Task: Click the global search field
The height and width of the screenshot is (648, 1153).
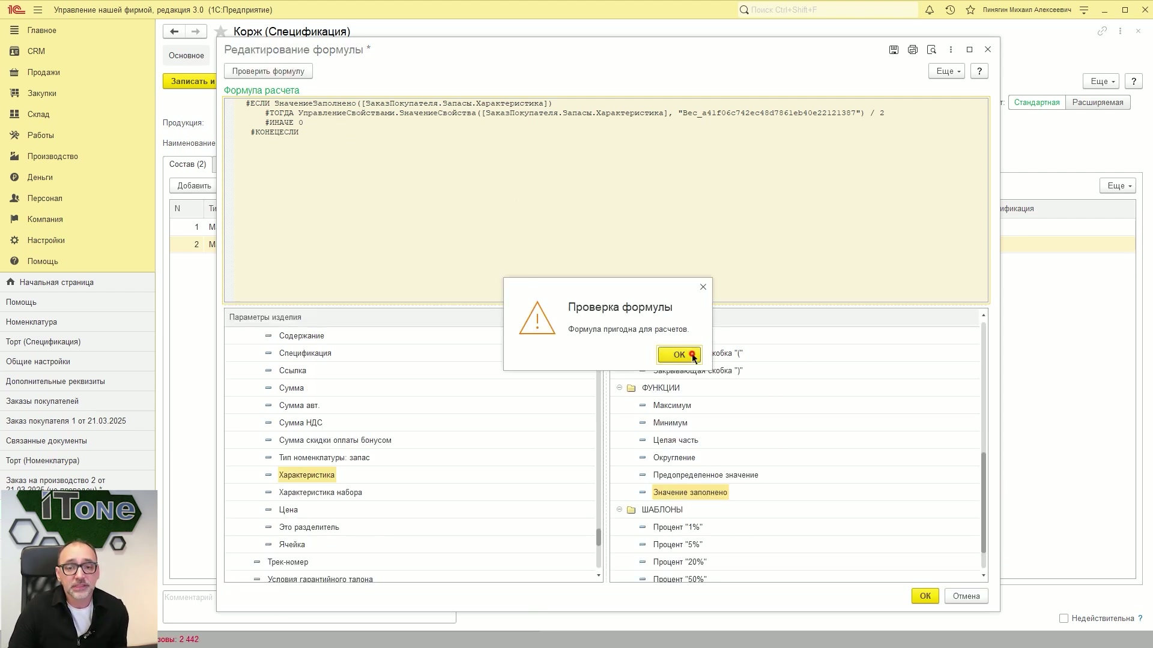Action: (828, 10)
